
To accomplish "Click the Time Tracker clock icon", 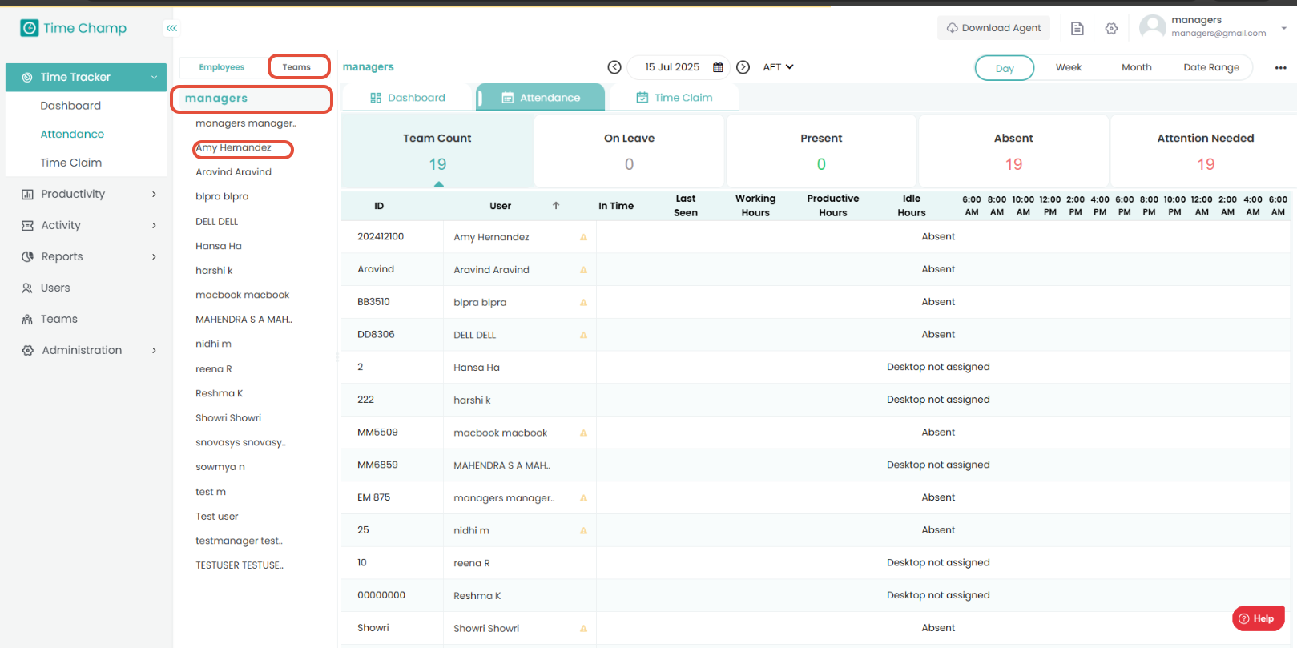I will pos(26,78).
